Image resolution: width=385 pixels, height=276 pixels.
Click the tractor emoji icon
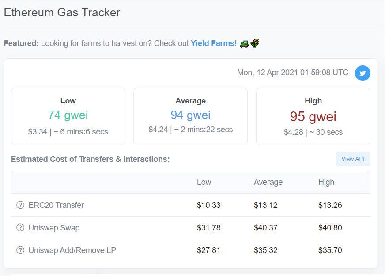pos(244,43)
